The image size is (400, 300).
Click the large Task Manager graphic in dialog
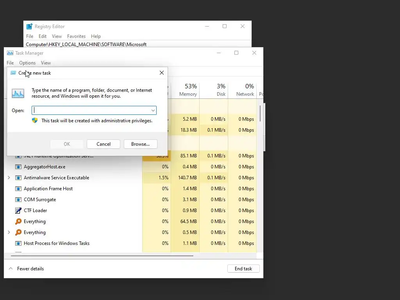click(18, 93)
